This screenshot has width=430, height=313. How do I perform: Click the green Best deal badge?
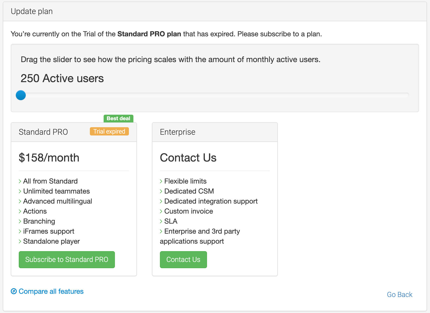118,118
